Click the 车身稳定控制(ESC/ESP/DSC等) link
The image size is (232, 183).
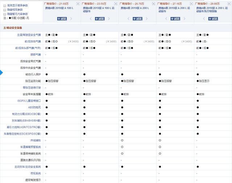22,134
